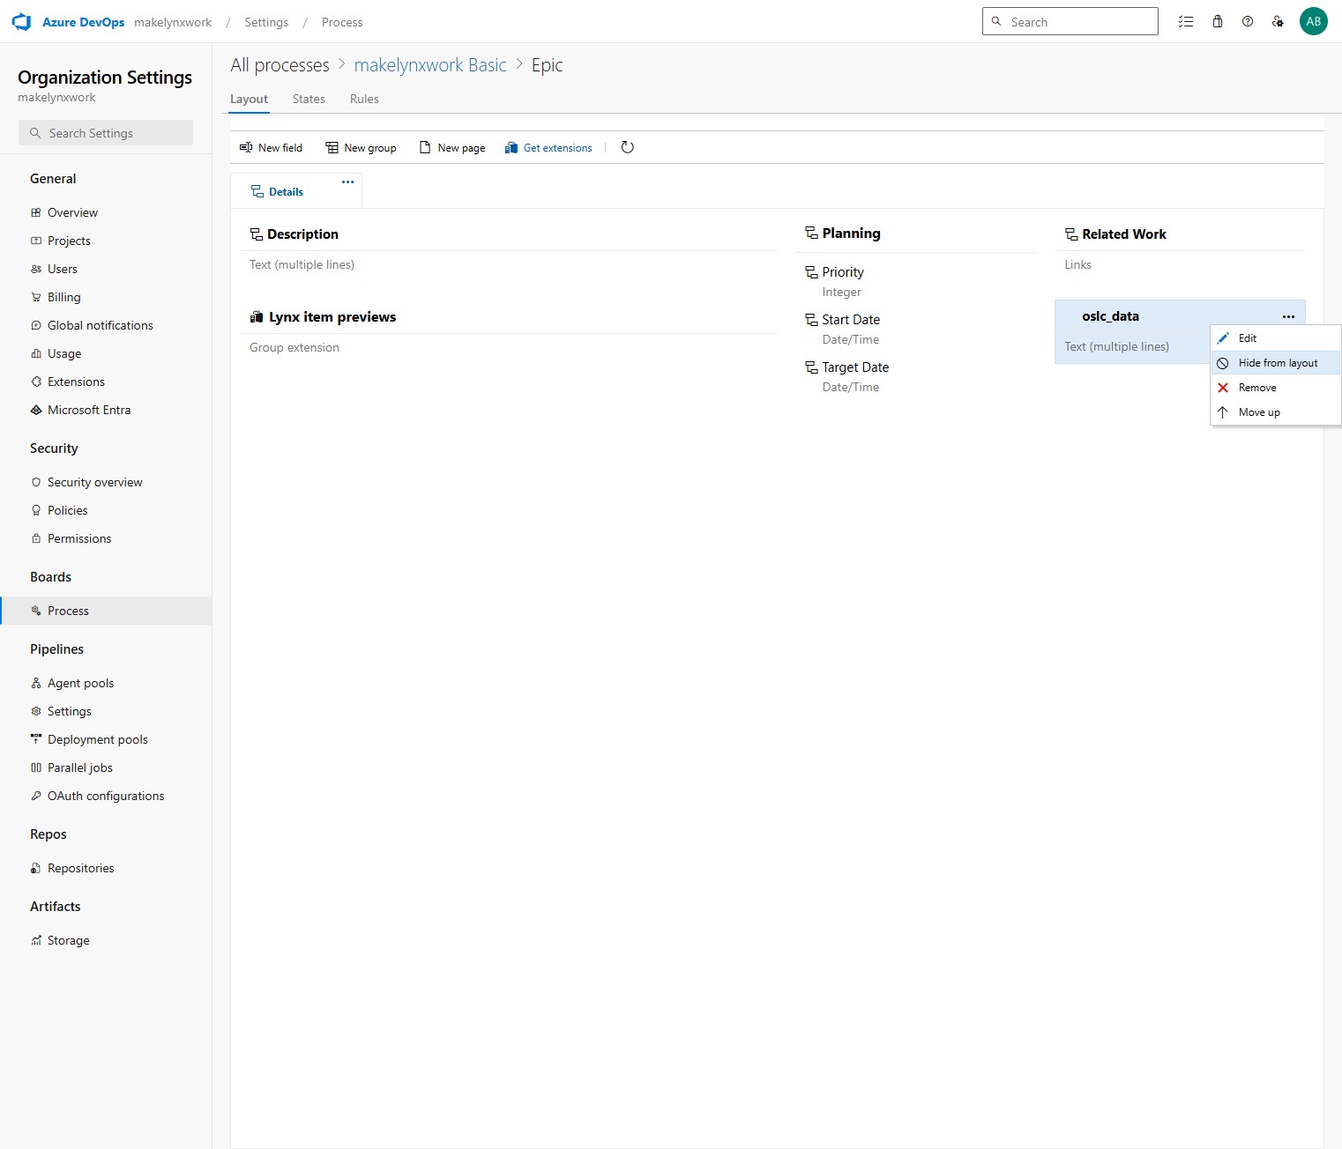Screen dimensions: 1342x1149
Task: Open Extensions in the sidebar
Action: click(x=106, y=382)
